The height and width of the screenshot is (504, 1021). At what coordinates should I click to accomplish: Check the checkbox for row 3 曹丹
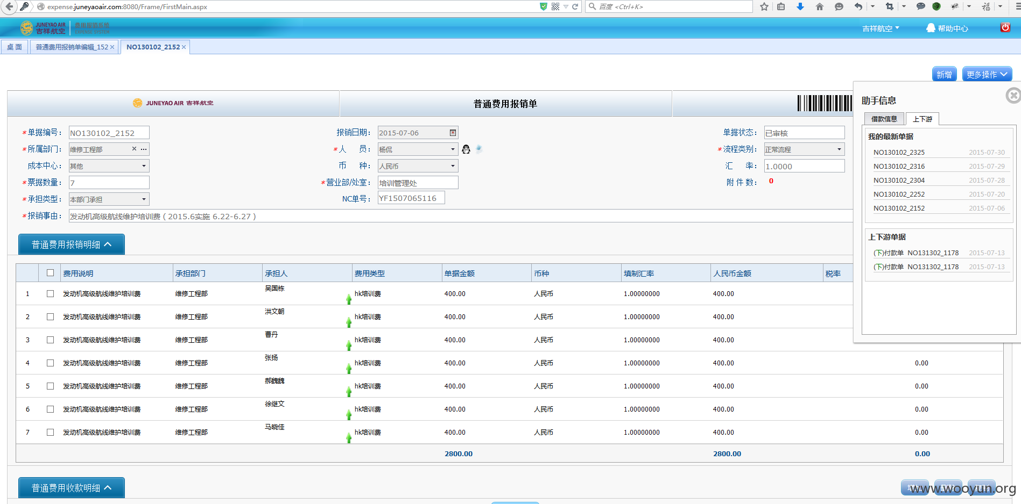pos(51,340)
